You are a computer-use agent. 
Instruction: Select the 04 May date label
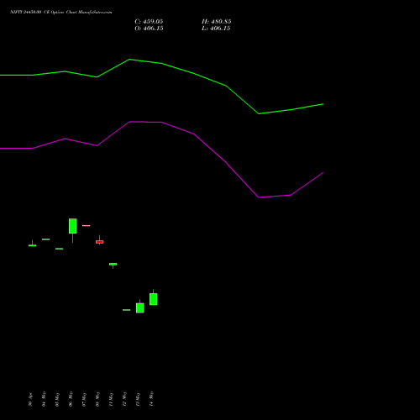pos(44,399)
